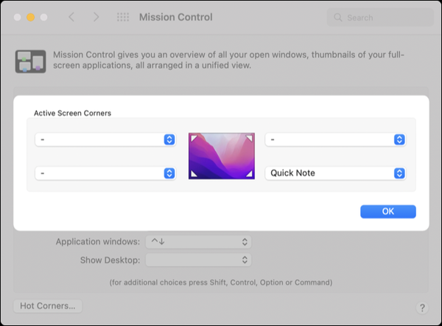Click the magnifier icon in Search
The image size is (442, 326).
pyautogui.click(x=337, y=17)
